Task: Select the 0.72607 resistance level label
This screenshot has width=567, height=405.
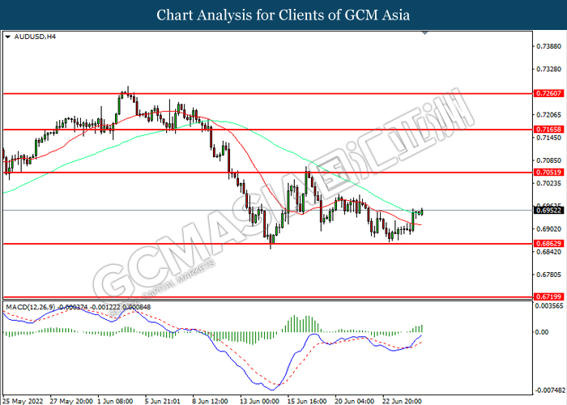Action: click(549, 94)
